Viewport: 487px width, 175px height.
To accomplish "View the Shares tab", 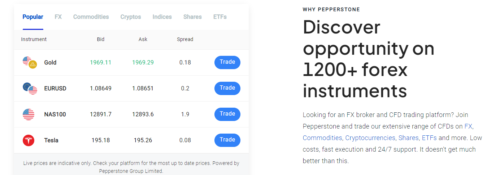I will (192, 17).
